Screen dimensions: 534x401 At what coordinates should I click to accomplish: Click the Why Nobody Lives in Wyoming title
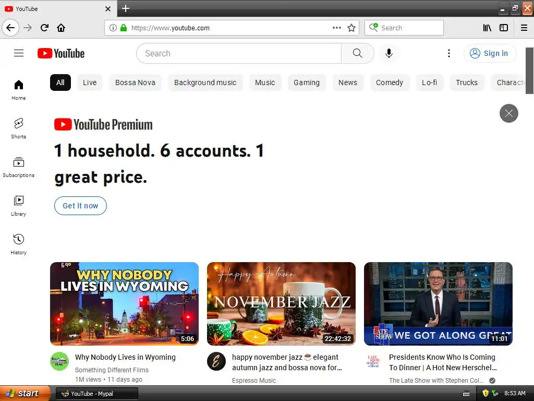click(x=125, y=357)
